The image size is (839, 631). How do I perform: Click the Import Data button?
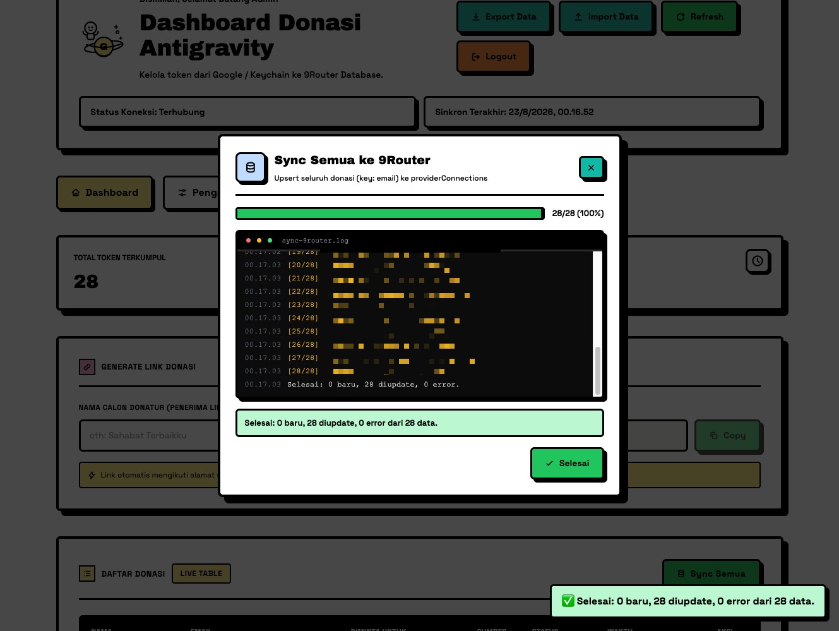pos(606,17)
